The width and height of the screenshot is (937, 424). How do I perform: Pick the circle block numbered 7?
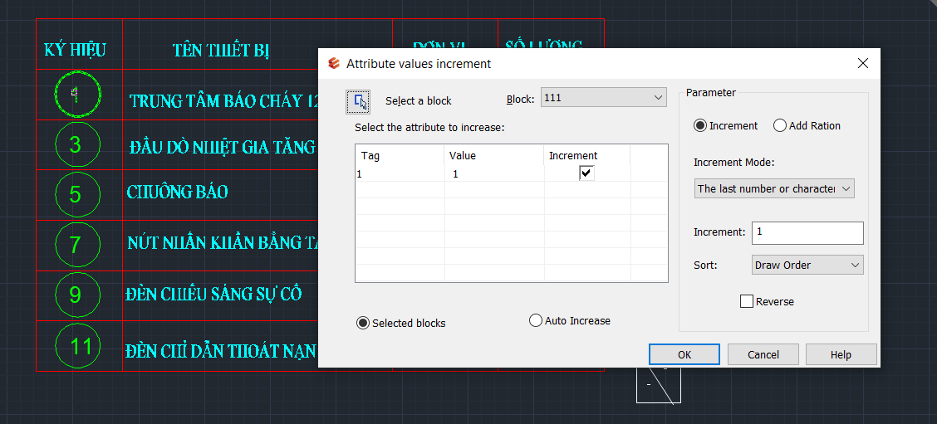coord(77,244)
